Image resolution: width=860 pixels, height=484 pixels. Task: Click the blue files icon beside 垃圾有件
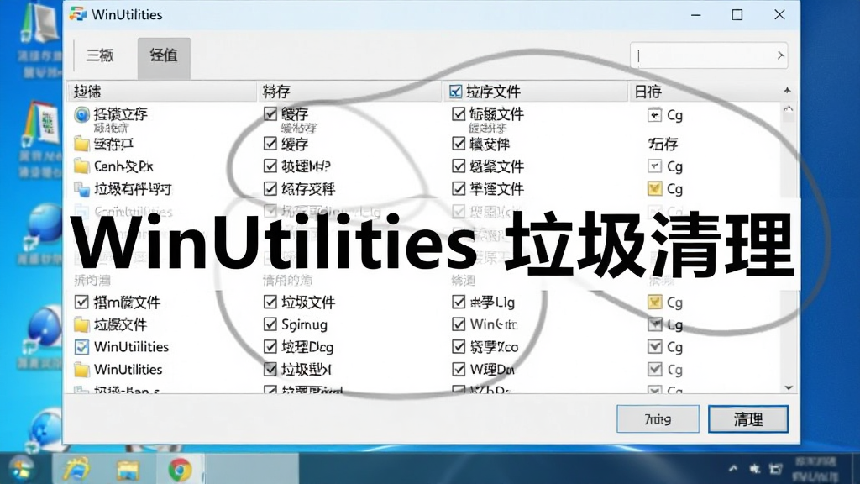(81, 189)
